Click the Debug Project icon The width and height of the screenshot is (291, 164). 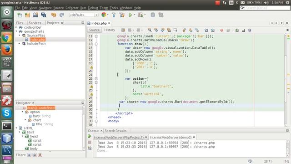tap(140, 15)
